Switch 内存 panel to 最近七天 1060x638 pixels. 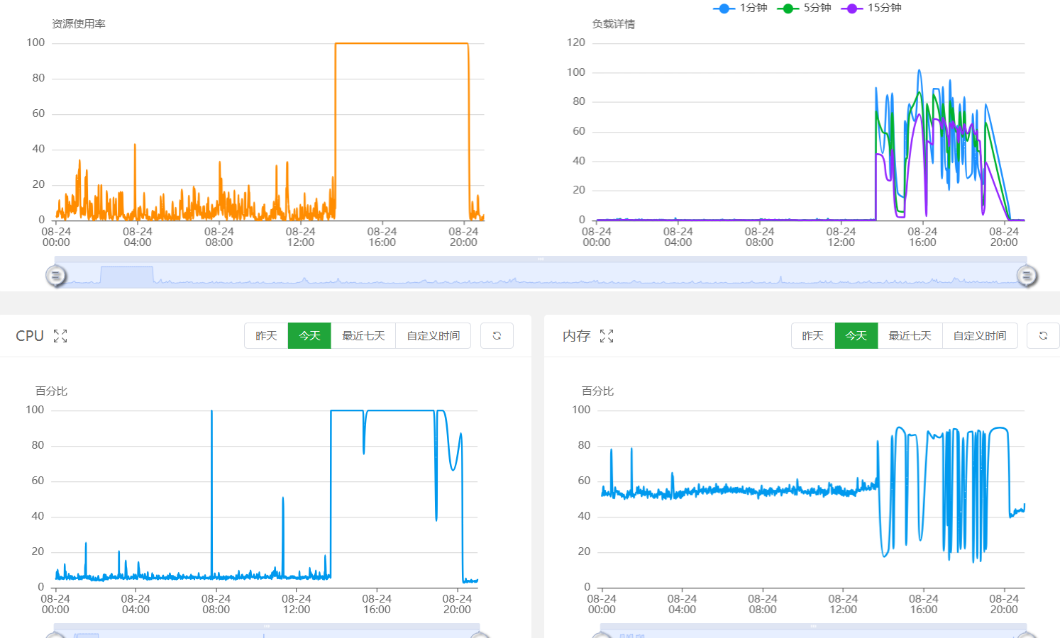910,336
